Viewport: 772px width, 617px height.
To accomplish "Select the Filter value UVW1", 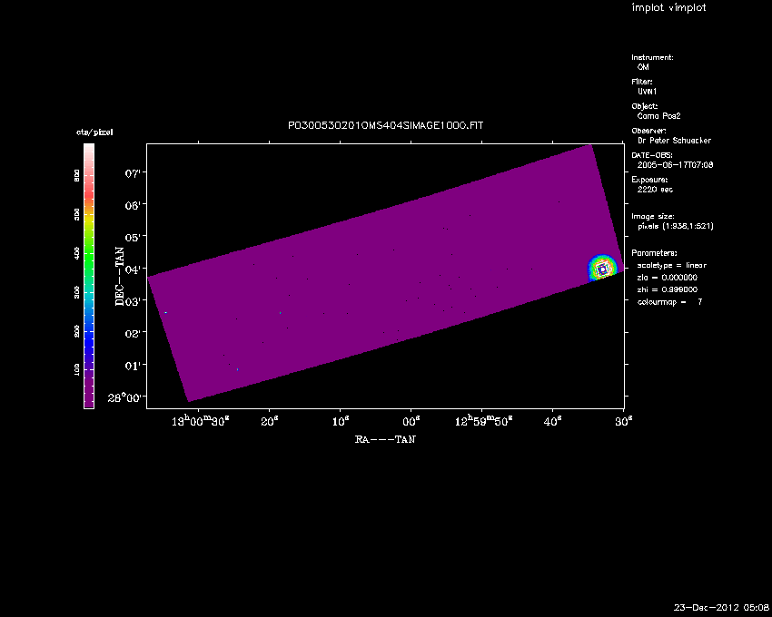I will (x=648, y=91).
